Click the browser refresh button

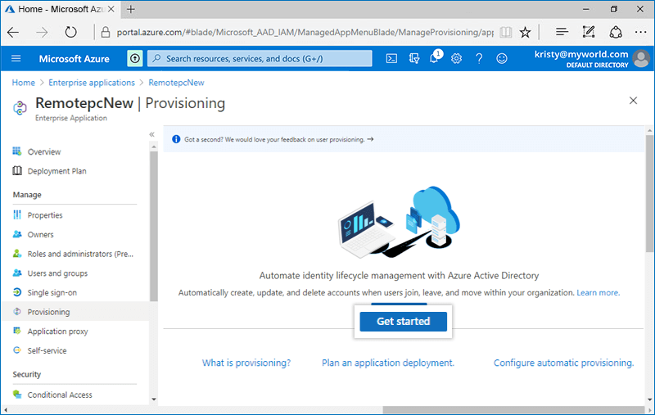(71, 33)
